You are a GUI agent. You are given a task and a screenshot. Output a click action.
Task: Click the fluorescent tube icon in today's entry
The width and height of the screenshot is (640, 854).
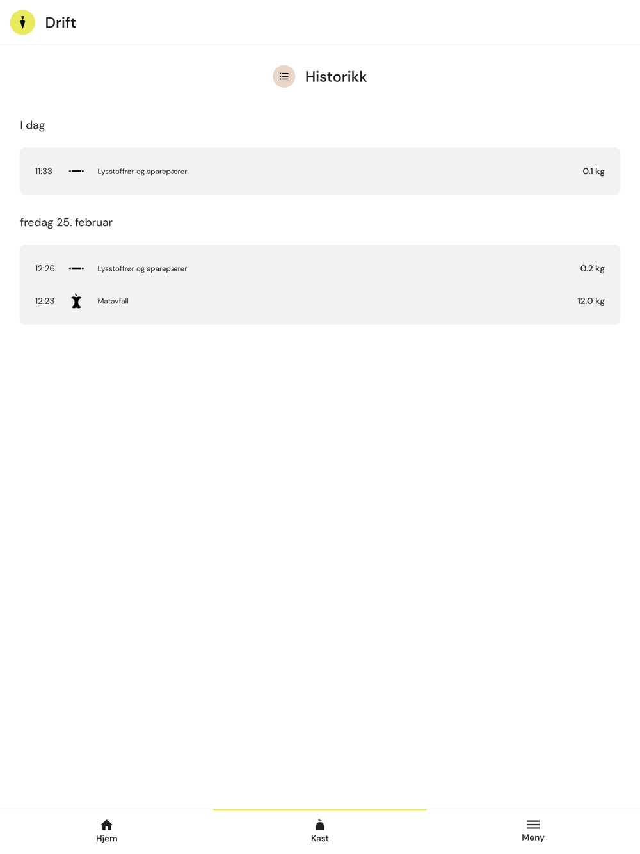pyautogui.click(x=76, y=171)
